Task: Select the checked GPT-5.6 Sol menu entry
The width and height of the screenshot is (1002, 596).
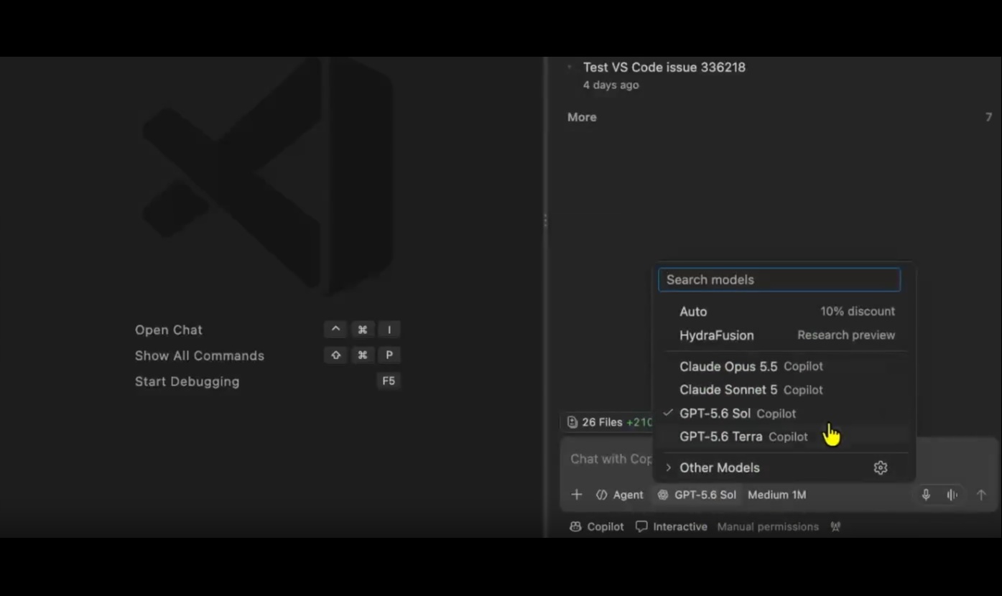Action: click(x=784, y=414)
